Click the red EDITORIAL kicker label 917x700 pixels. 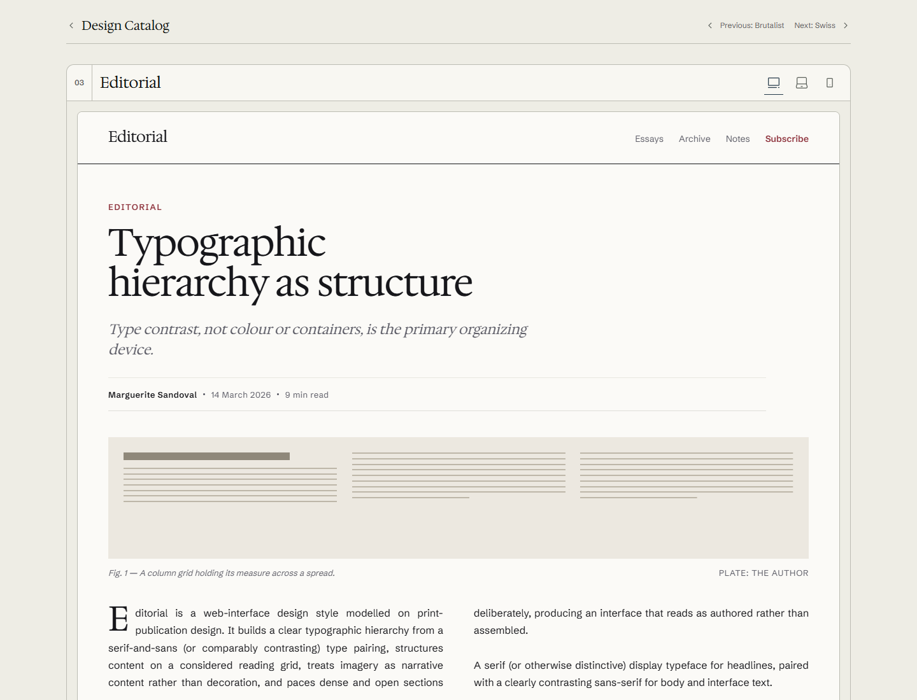point(135,207)
